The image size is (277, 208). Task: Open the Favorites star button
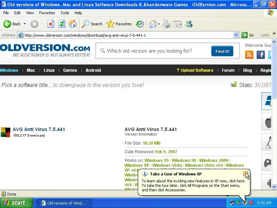(x=119, y=24)
